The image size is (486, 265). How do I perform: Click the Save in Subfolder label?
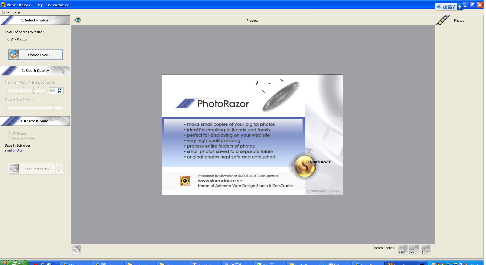coord(18,145)
